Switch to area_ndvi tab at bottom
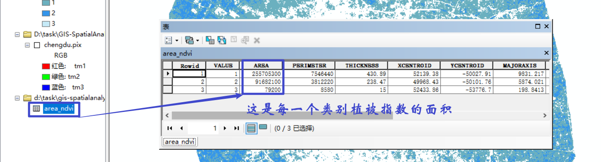Image resolution: width=601 pixels, height=162 pixels. click(x=179, y=142)
